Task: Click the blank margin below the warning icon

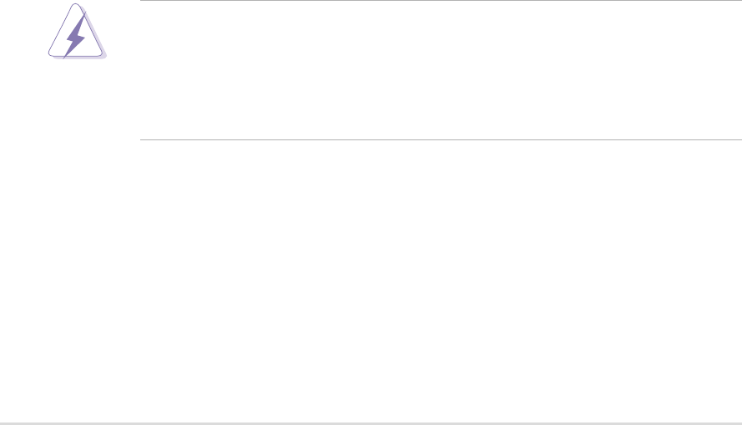Action: point(75,109)
